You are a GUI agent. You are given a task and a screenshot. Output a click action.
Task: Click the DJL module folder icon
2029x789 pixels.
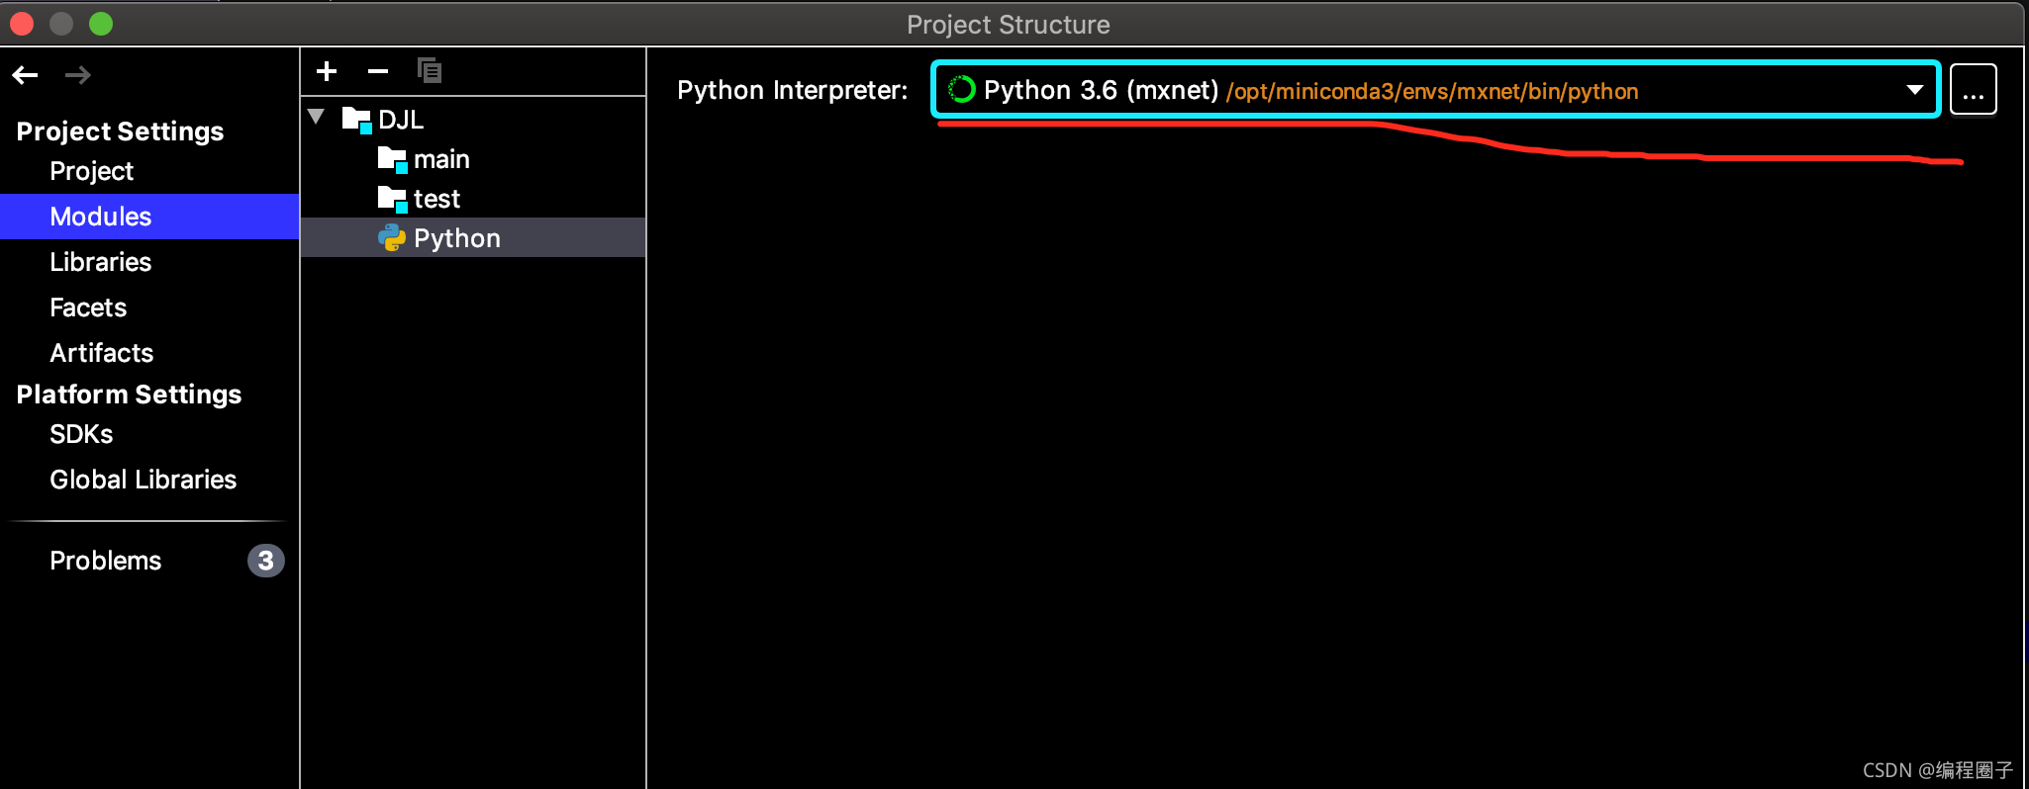(356, 120)
